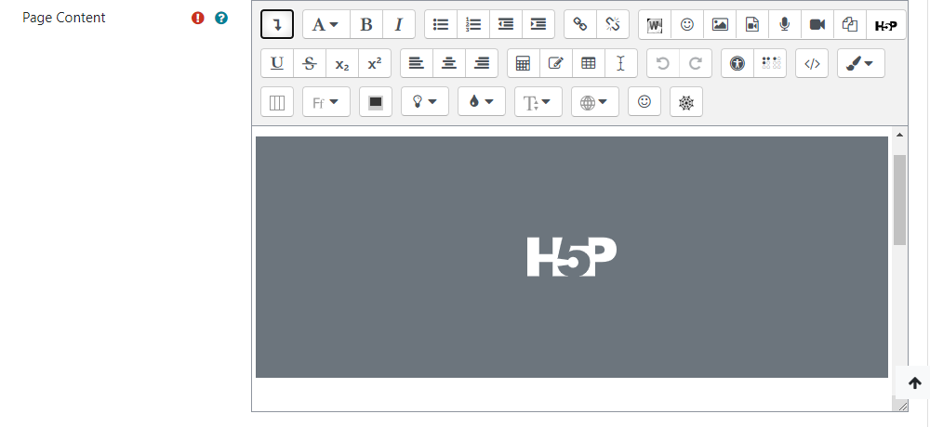Open emoticon picker in the top toolbar row
This screenshot has width=930, height=427.
[x=687, y=24]
